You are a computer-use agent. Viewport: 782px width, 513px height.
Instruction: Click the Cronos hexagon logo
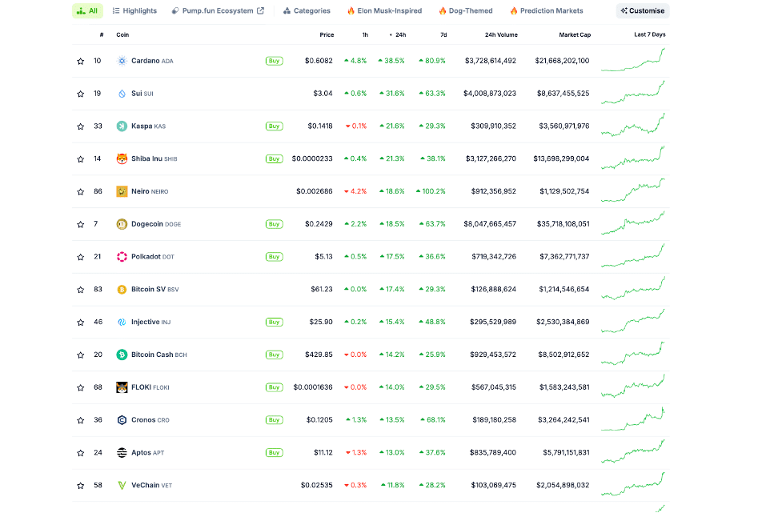pos(122,420)
